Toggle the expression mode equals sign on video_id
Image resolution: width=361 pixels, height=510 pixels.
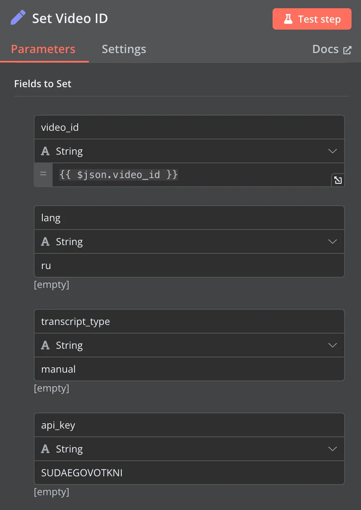pos(43,174)
